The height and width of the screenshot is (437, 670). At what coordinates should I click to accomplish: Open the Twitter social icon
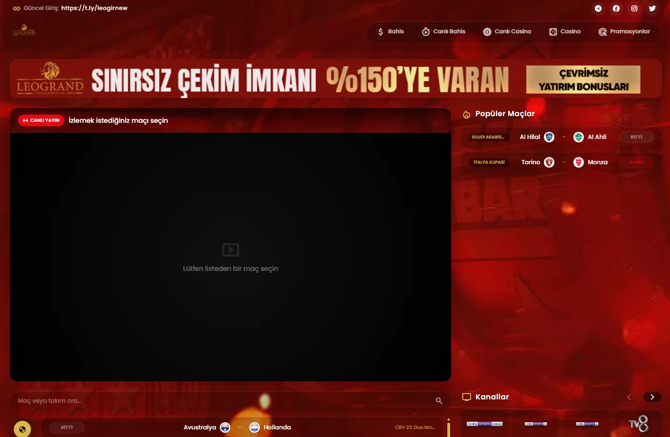pyautogui.click(x=652, y=8)
